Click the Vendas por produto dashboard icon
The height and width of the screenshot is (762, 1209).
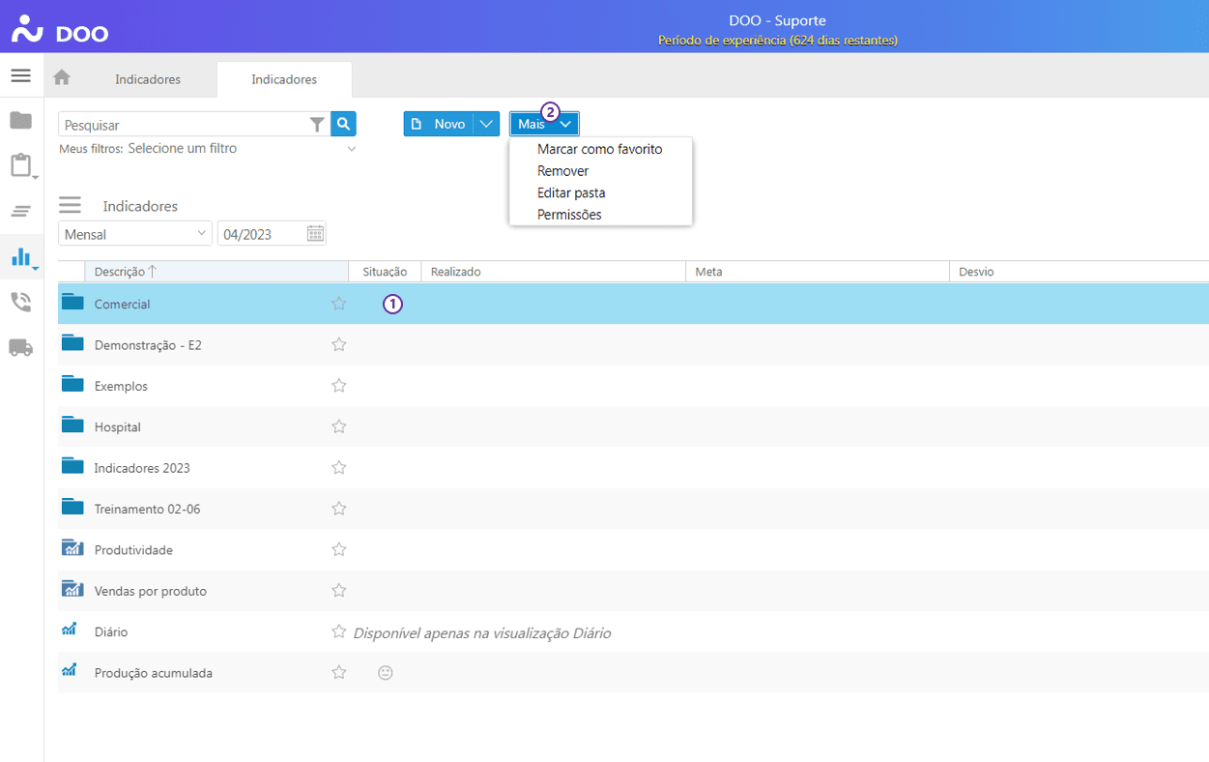(72, 589)
